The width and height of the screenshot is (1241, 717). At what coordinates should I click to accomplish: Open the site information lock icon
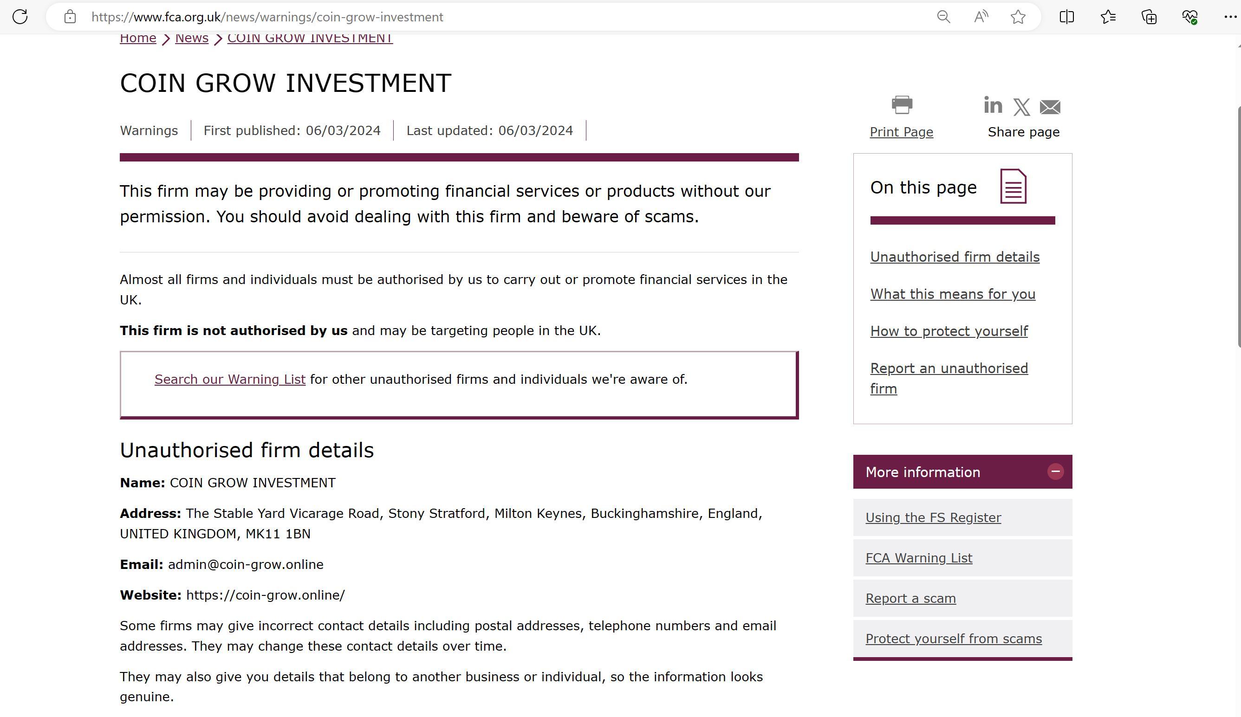coord(70,17)
